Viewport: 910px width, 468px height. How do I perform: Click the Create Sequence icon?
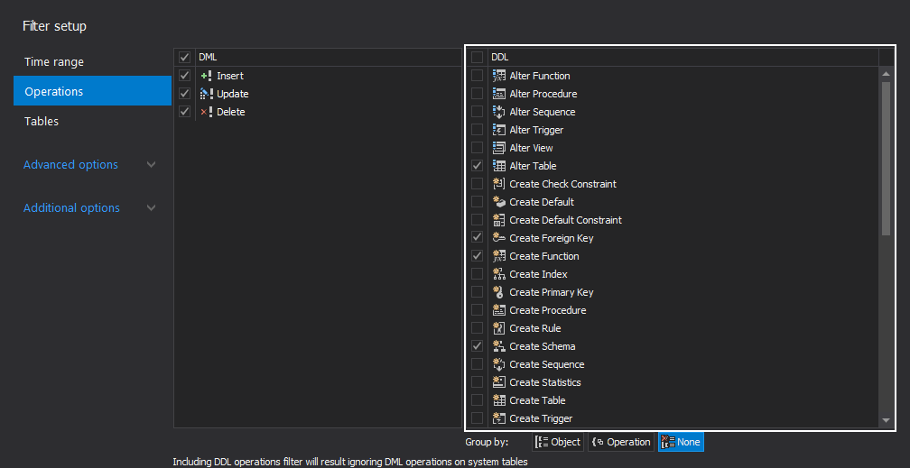coord(498,364)
